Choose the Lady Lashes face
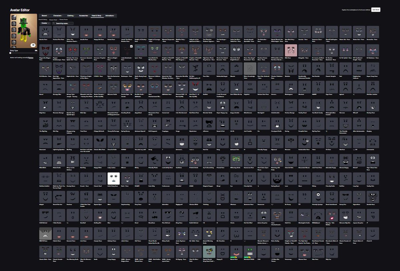 (113, 160)
